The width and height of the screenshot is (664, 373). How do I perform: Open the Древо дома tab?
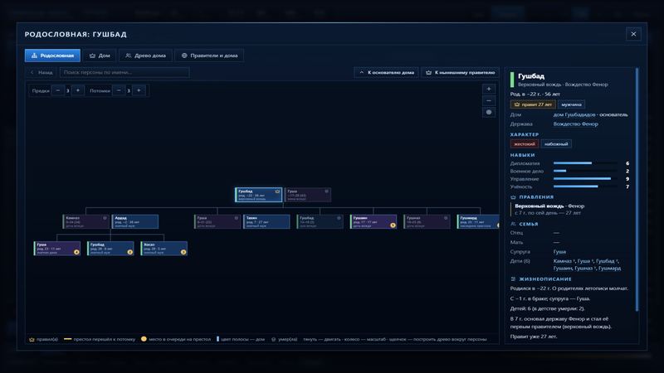(145, 56)
